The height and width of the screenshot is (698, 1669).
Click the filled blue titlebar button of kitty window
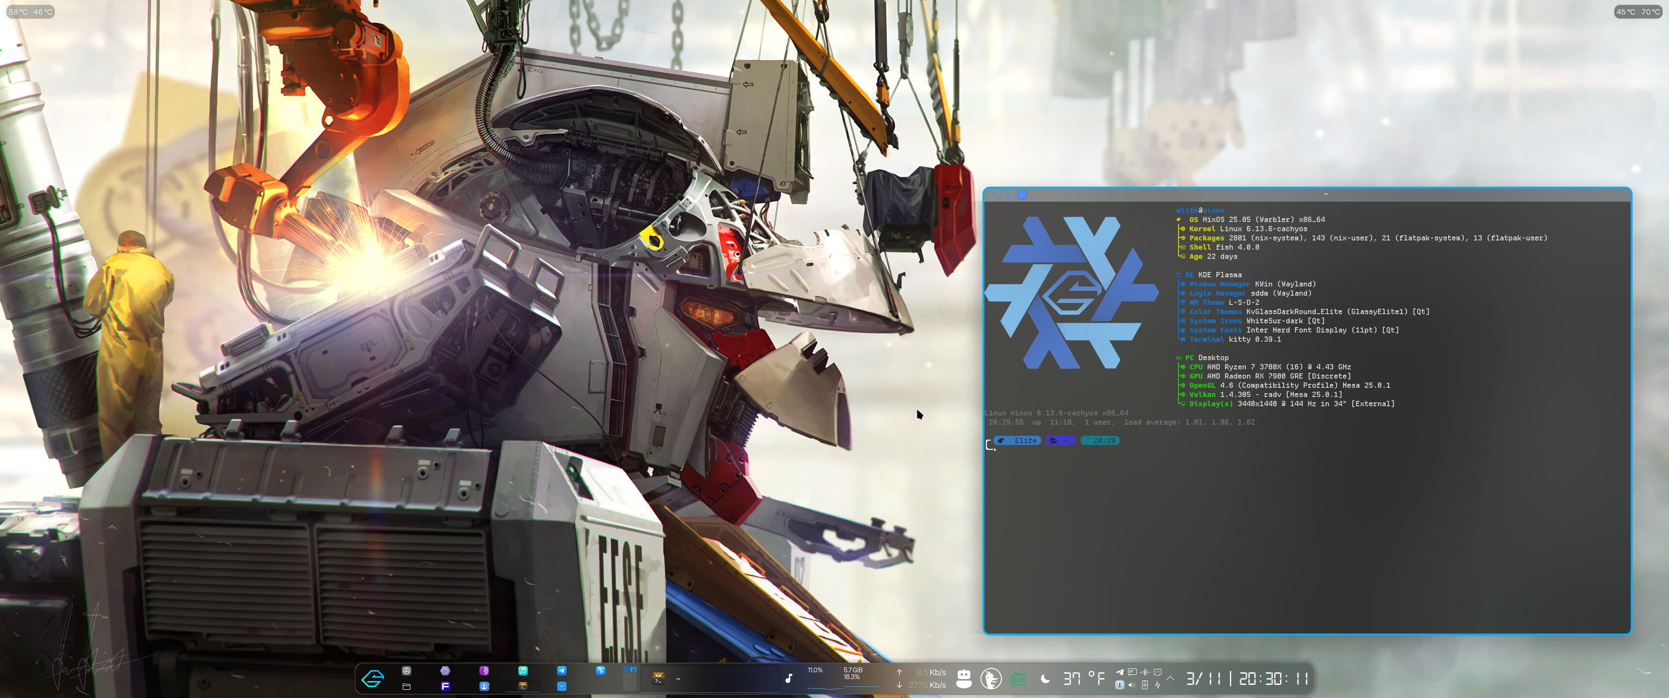[x=1022, y=195]
